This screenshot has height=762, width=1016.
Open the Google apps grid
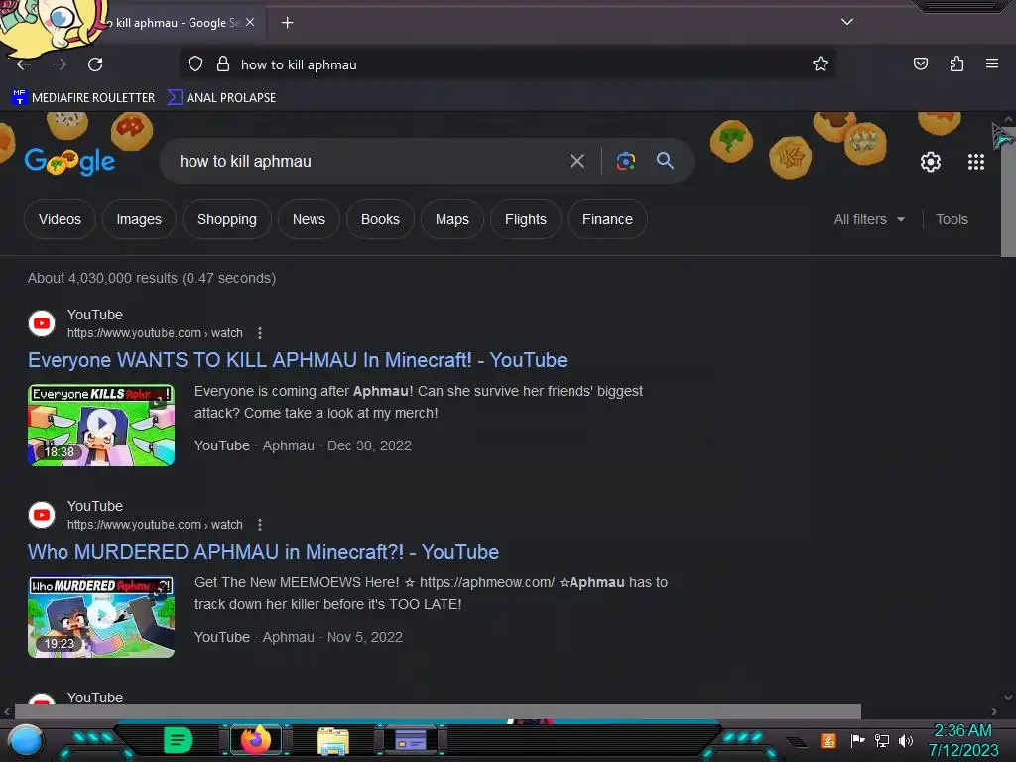point(976,162)
